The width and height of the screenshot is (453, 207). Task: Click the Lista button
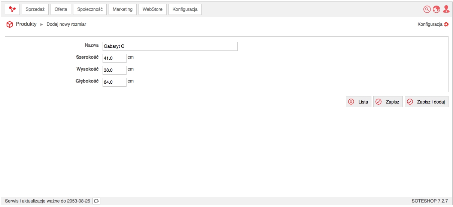(359, 102)
